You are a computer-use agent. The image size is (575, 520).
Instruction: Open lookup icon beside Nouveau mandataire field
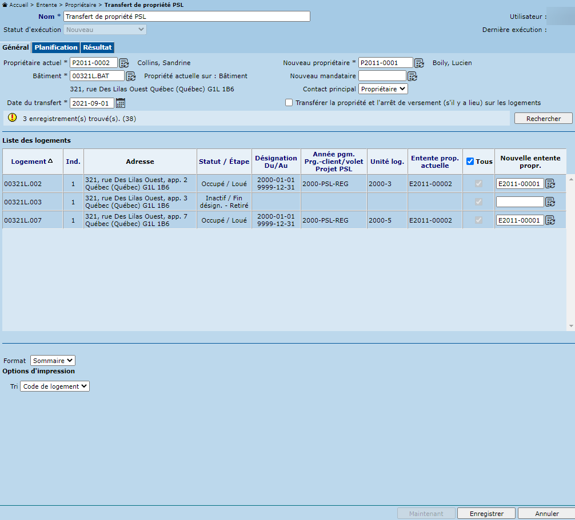point(412,76)
